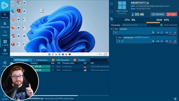Click the US flag country cell

[x=85, y=70]
